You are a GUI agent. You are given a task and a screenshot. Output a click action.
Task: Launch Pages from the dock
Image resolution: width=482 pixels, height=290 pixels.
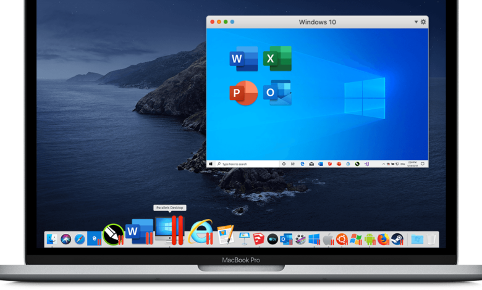(x=226, y=234)
